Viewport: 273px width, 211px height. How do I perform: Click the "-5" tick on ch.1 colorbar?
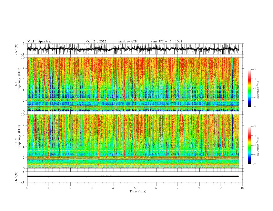click(x=254, y=88)
